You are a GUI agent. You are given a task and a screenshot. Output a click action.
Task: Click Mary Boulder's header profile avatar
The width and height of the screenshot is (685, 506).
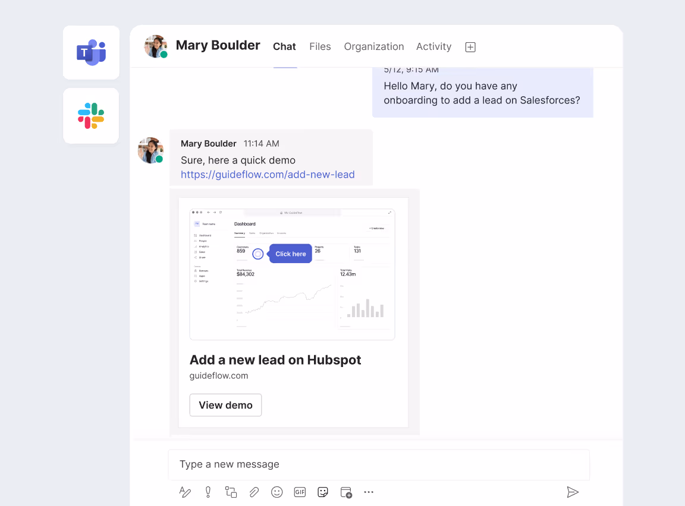tap(156, 46)
